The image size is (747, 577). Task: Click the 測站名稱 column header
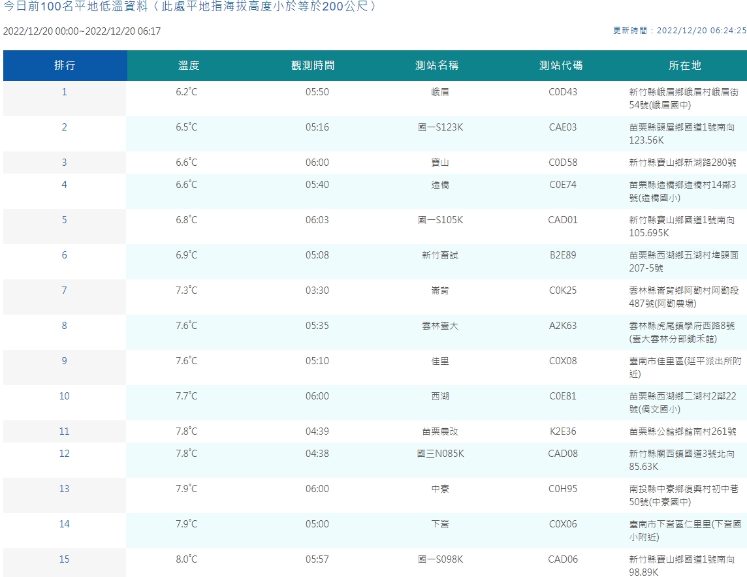click(x=437, y=65)
